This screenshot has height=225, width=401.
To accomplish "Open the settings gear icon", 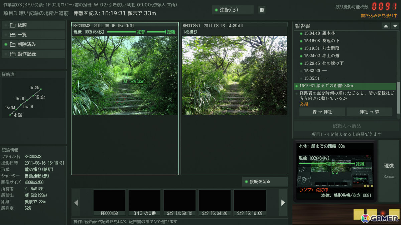I will tap(262, 10).
